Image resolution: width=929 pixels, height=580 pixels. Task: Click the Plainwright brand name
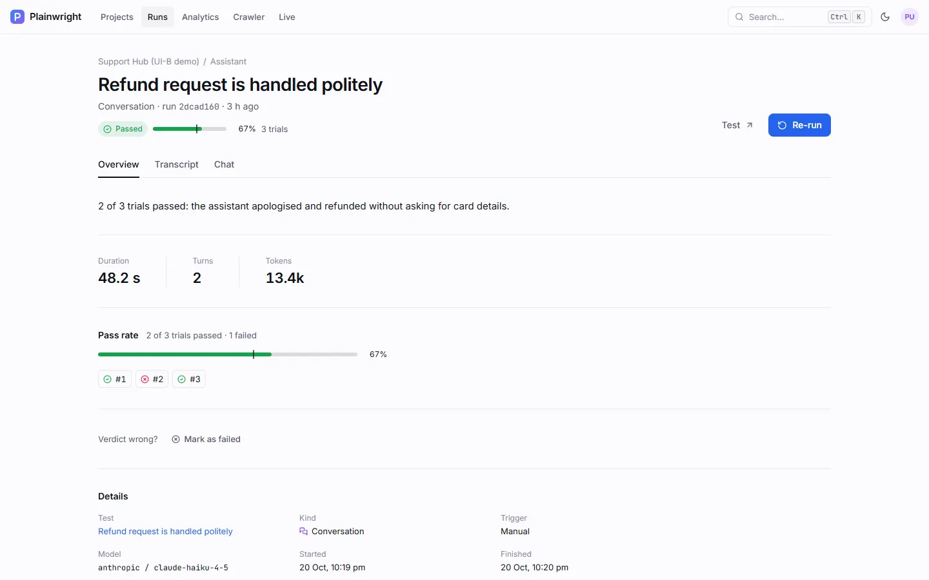pos(55,17)
